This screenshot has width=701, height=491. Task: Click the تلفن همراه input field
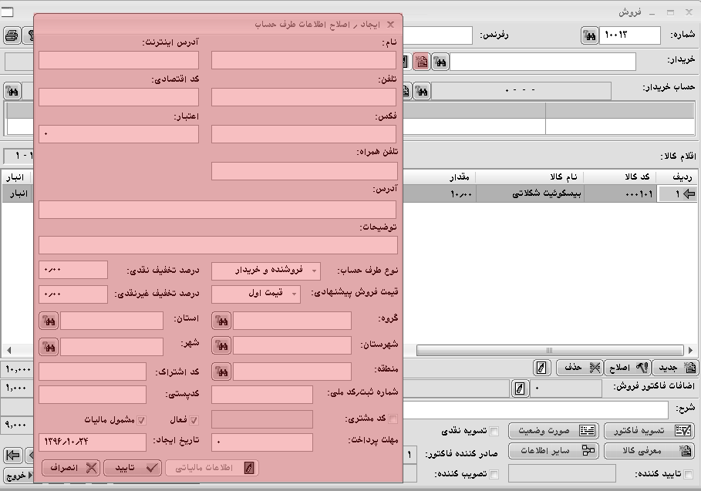[303, 171]
